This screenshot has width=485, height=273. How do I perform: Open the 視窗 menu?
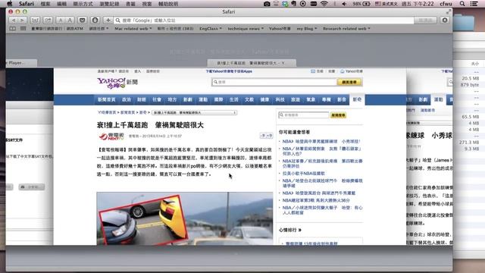click(x=146, y=4)
